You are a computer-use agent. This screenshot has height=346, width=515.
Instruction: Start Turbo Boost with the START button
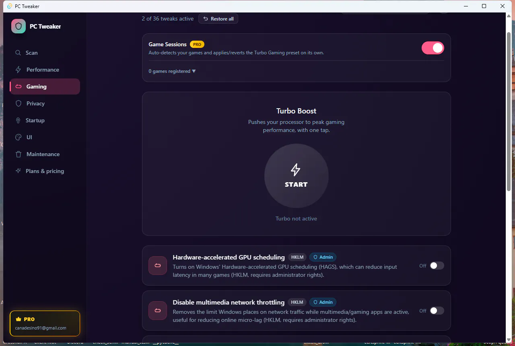click(x=297, y=176)
